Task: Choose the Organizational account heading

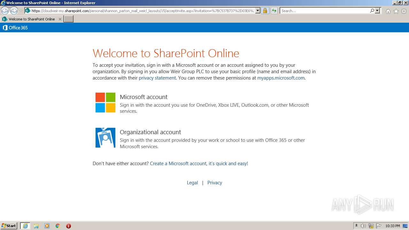Action: click(150, 132)
